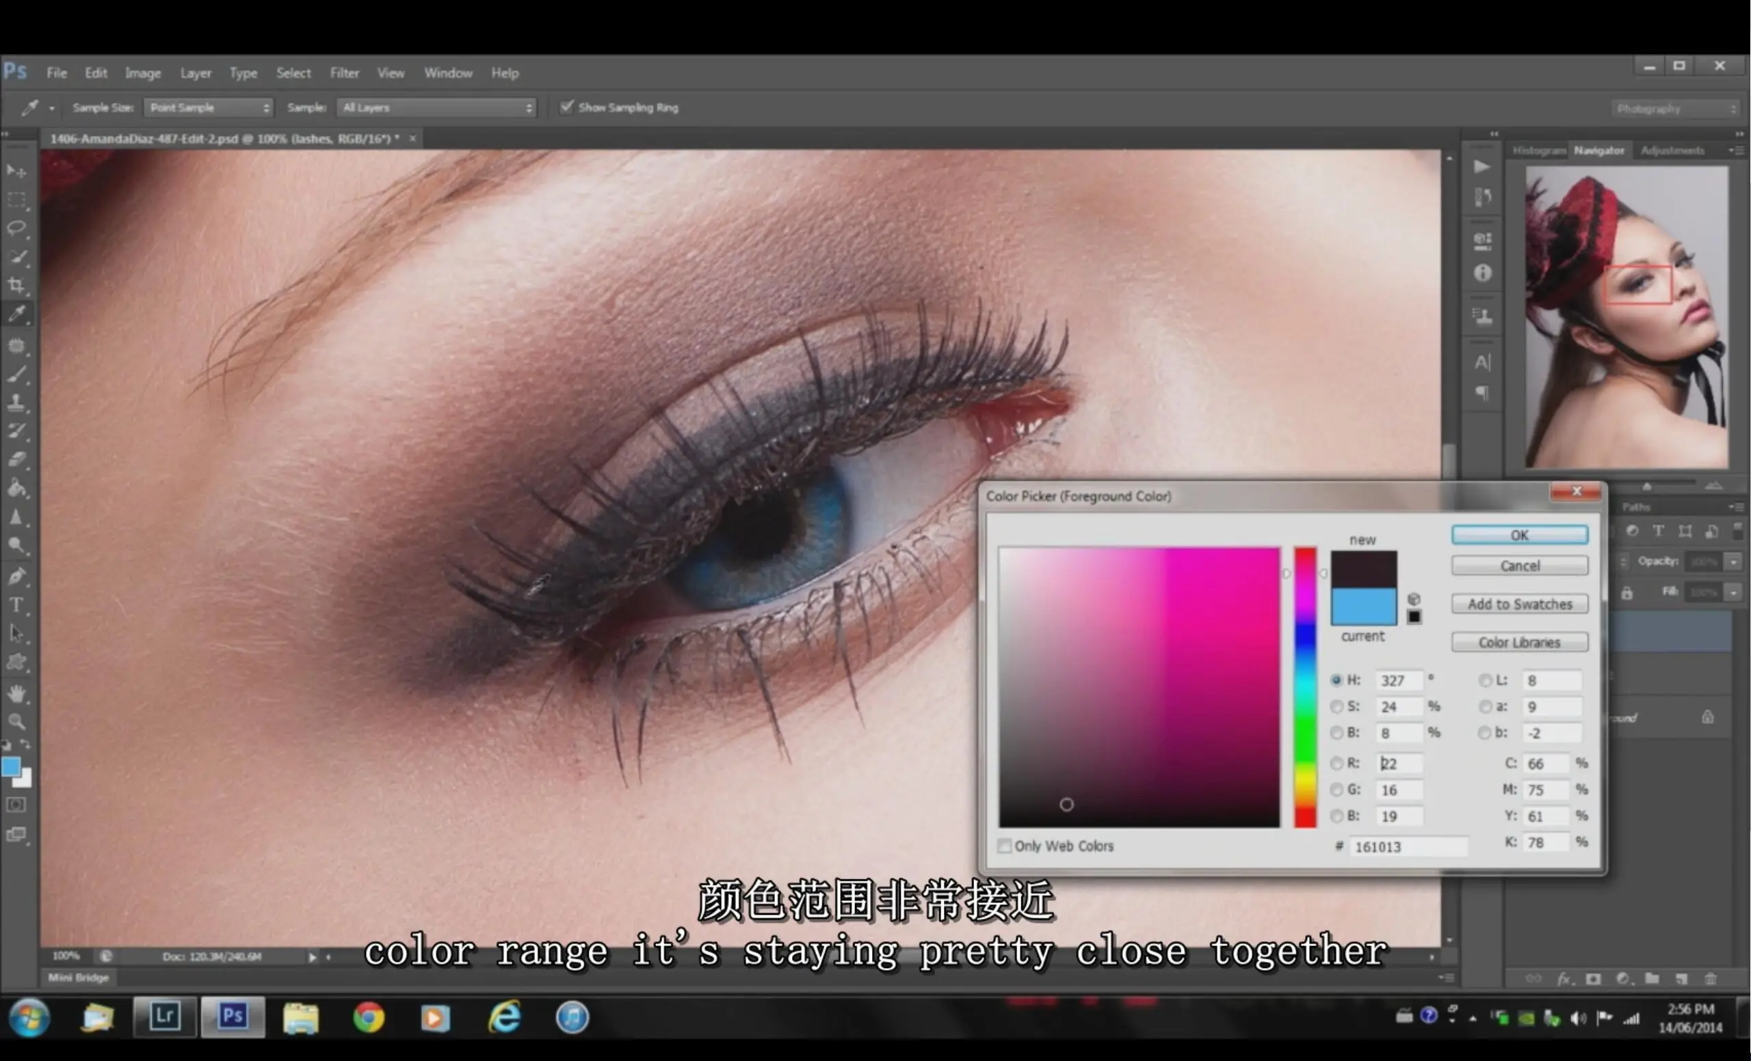1751x1061 pixels.
Task: Launch Lightroom from the taskbar
Action: click(x=164, y=1017)
